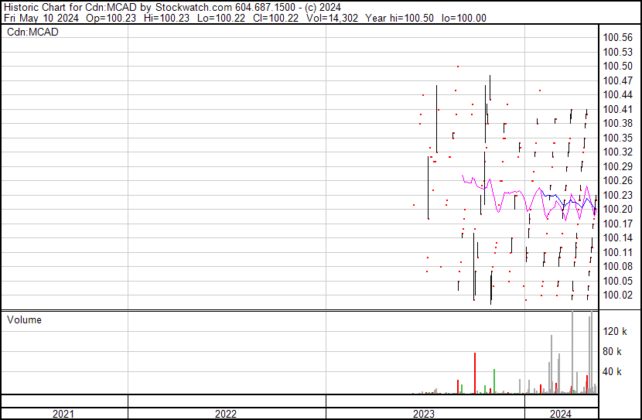Viewport: 642px width, 420px height.
Task: Select the 2023 year label
Action: 424,414
